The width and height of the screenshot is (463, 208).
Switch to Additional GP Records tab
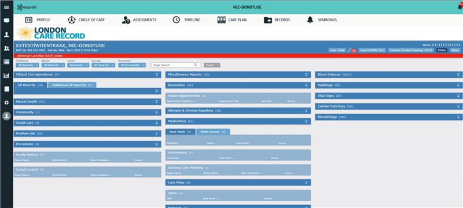[x=72, y=85]
